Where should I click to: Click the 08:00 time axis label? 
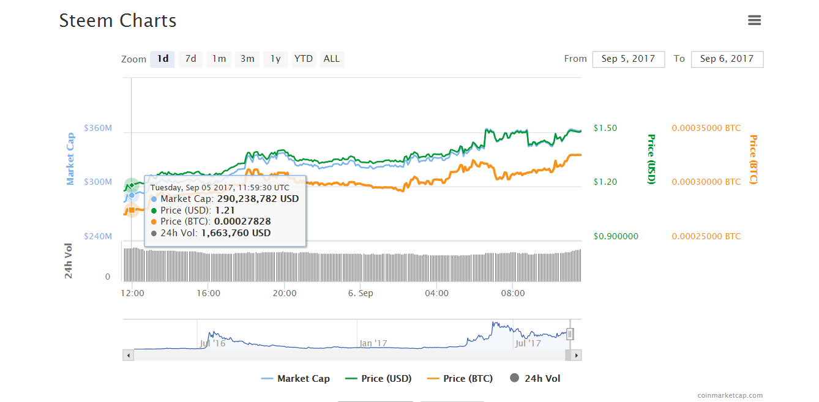[512, 293]
